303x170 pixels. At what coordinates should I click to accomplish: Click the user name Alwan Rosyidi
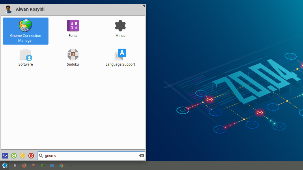(x=30, y=9)
